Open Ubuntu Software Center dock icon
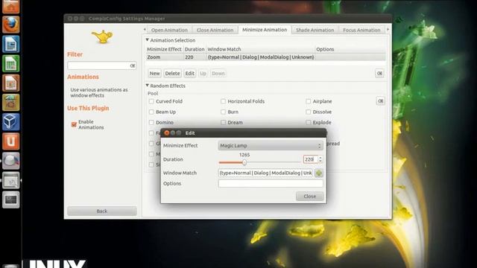This screenshot has height=268, width=477. pos(11,103)
